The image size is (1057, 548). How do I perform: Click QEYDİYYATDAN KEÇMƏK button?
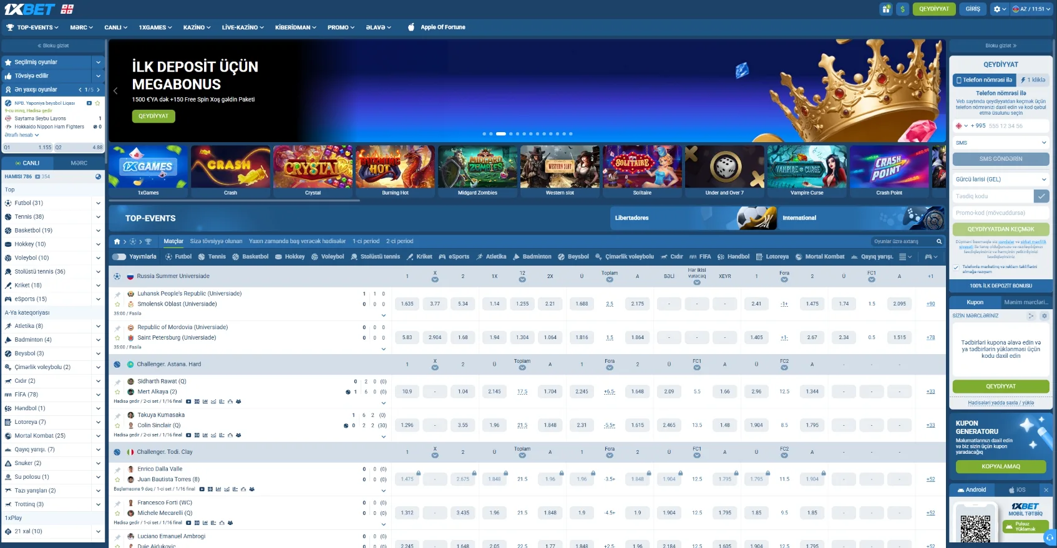[x=1001, y=229]
